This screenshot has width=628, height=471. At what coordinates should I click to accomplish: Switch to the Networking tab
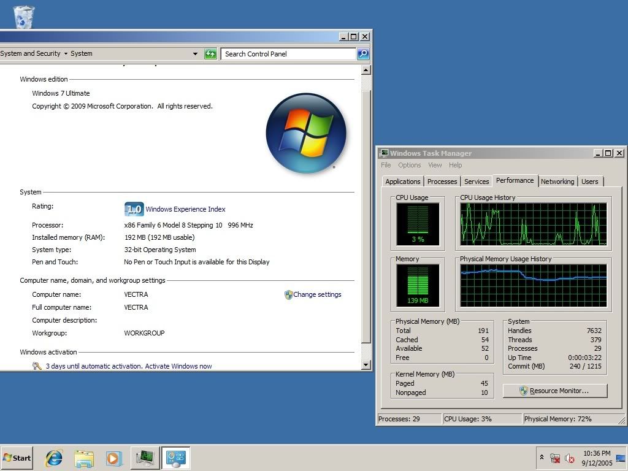(557, 182)
